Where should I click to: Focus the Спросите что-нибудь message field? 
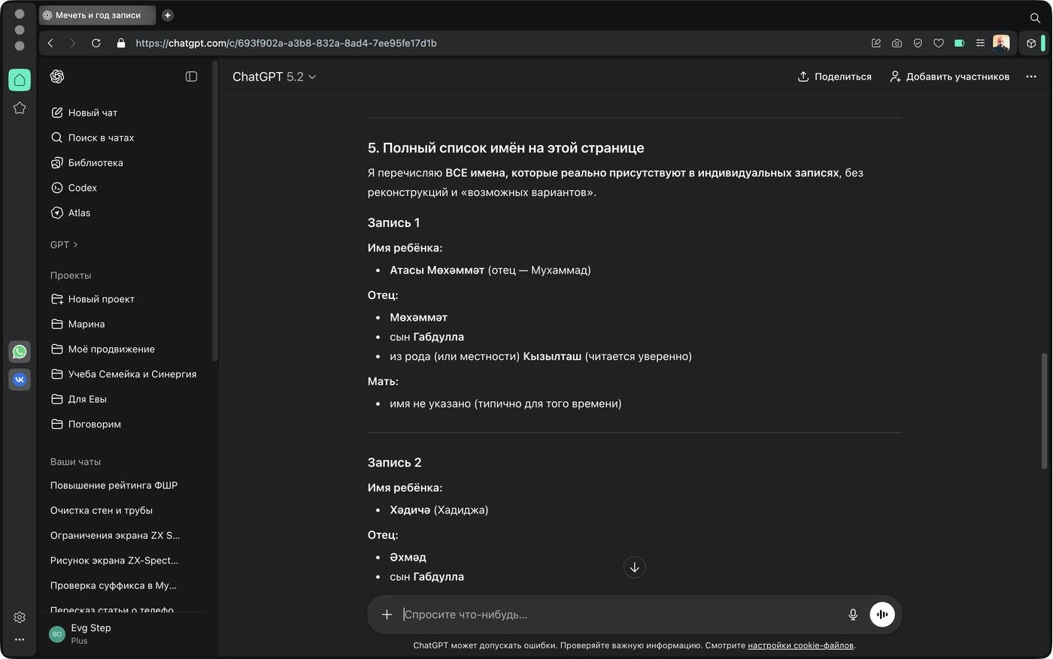(617, 615)
